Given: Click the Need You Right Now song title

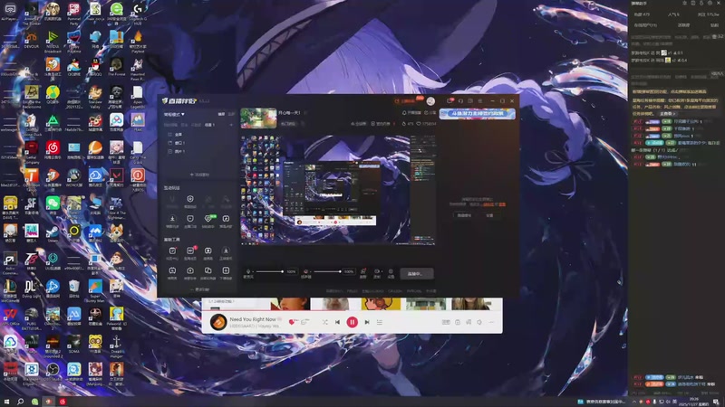Looking at the screenshot, I should 253,319.
